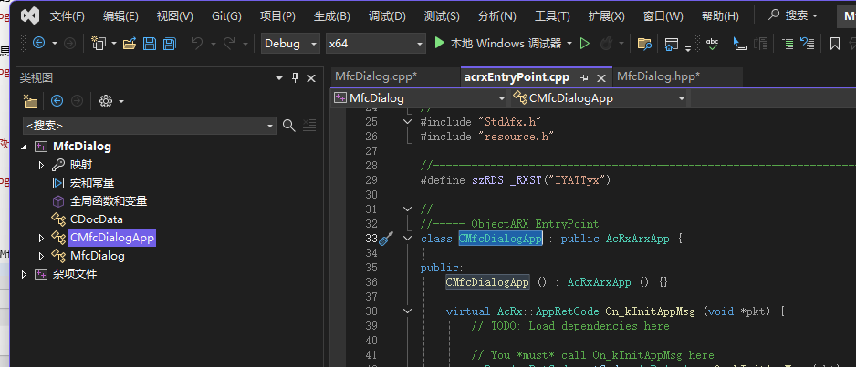Select CDocData in the class tree
856x367 pixels.
tap(96, 219)
